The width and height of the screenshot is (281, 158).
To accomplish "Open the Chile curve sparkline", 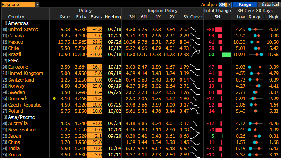I will tap(195, 48).
